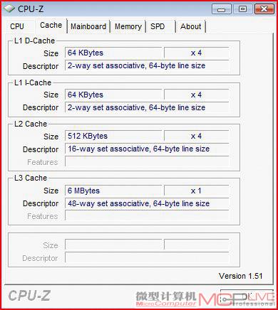This screenshot has width=278, height=310.
Task: Click the L2 Cache group label
Action: point(31,124)
